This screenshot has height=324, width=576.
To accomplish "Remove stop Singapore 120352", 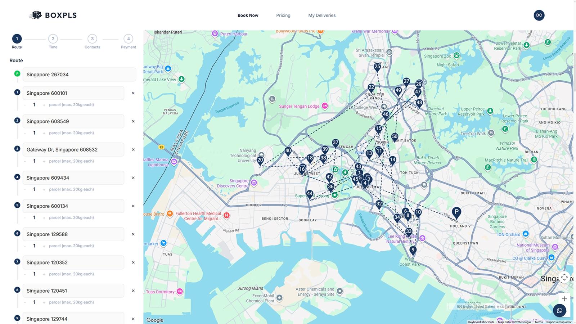I will (133, 262).
